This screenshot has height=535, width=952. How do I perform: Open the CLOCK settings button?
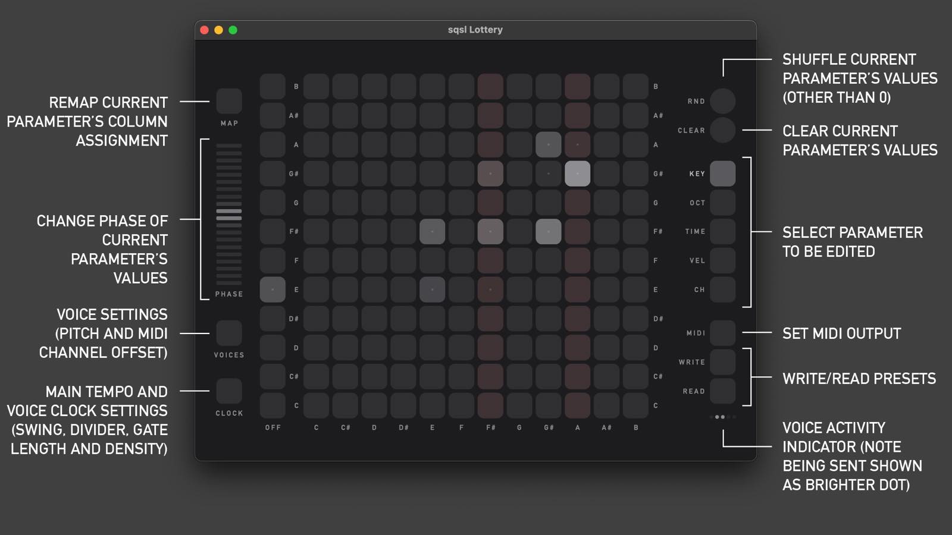point(229,391)
